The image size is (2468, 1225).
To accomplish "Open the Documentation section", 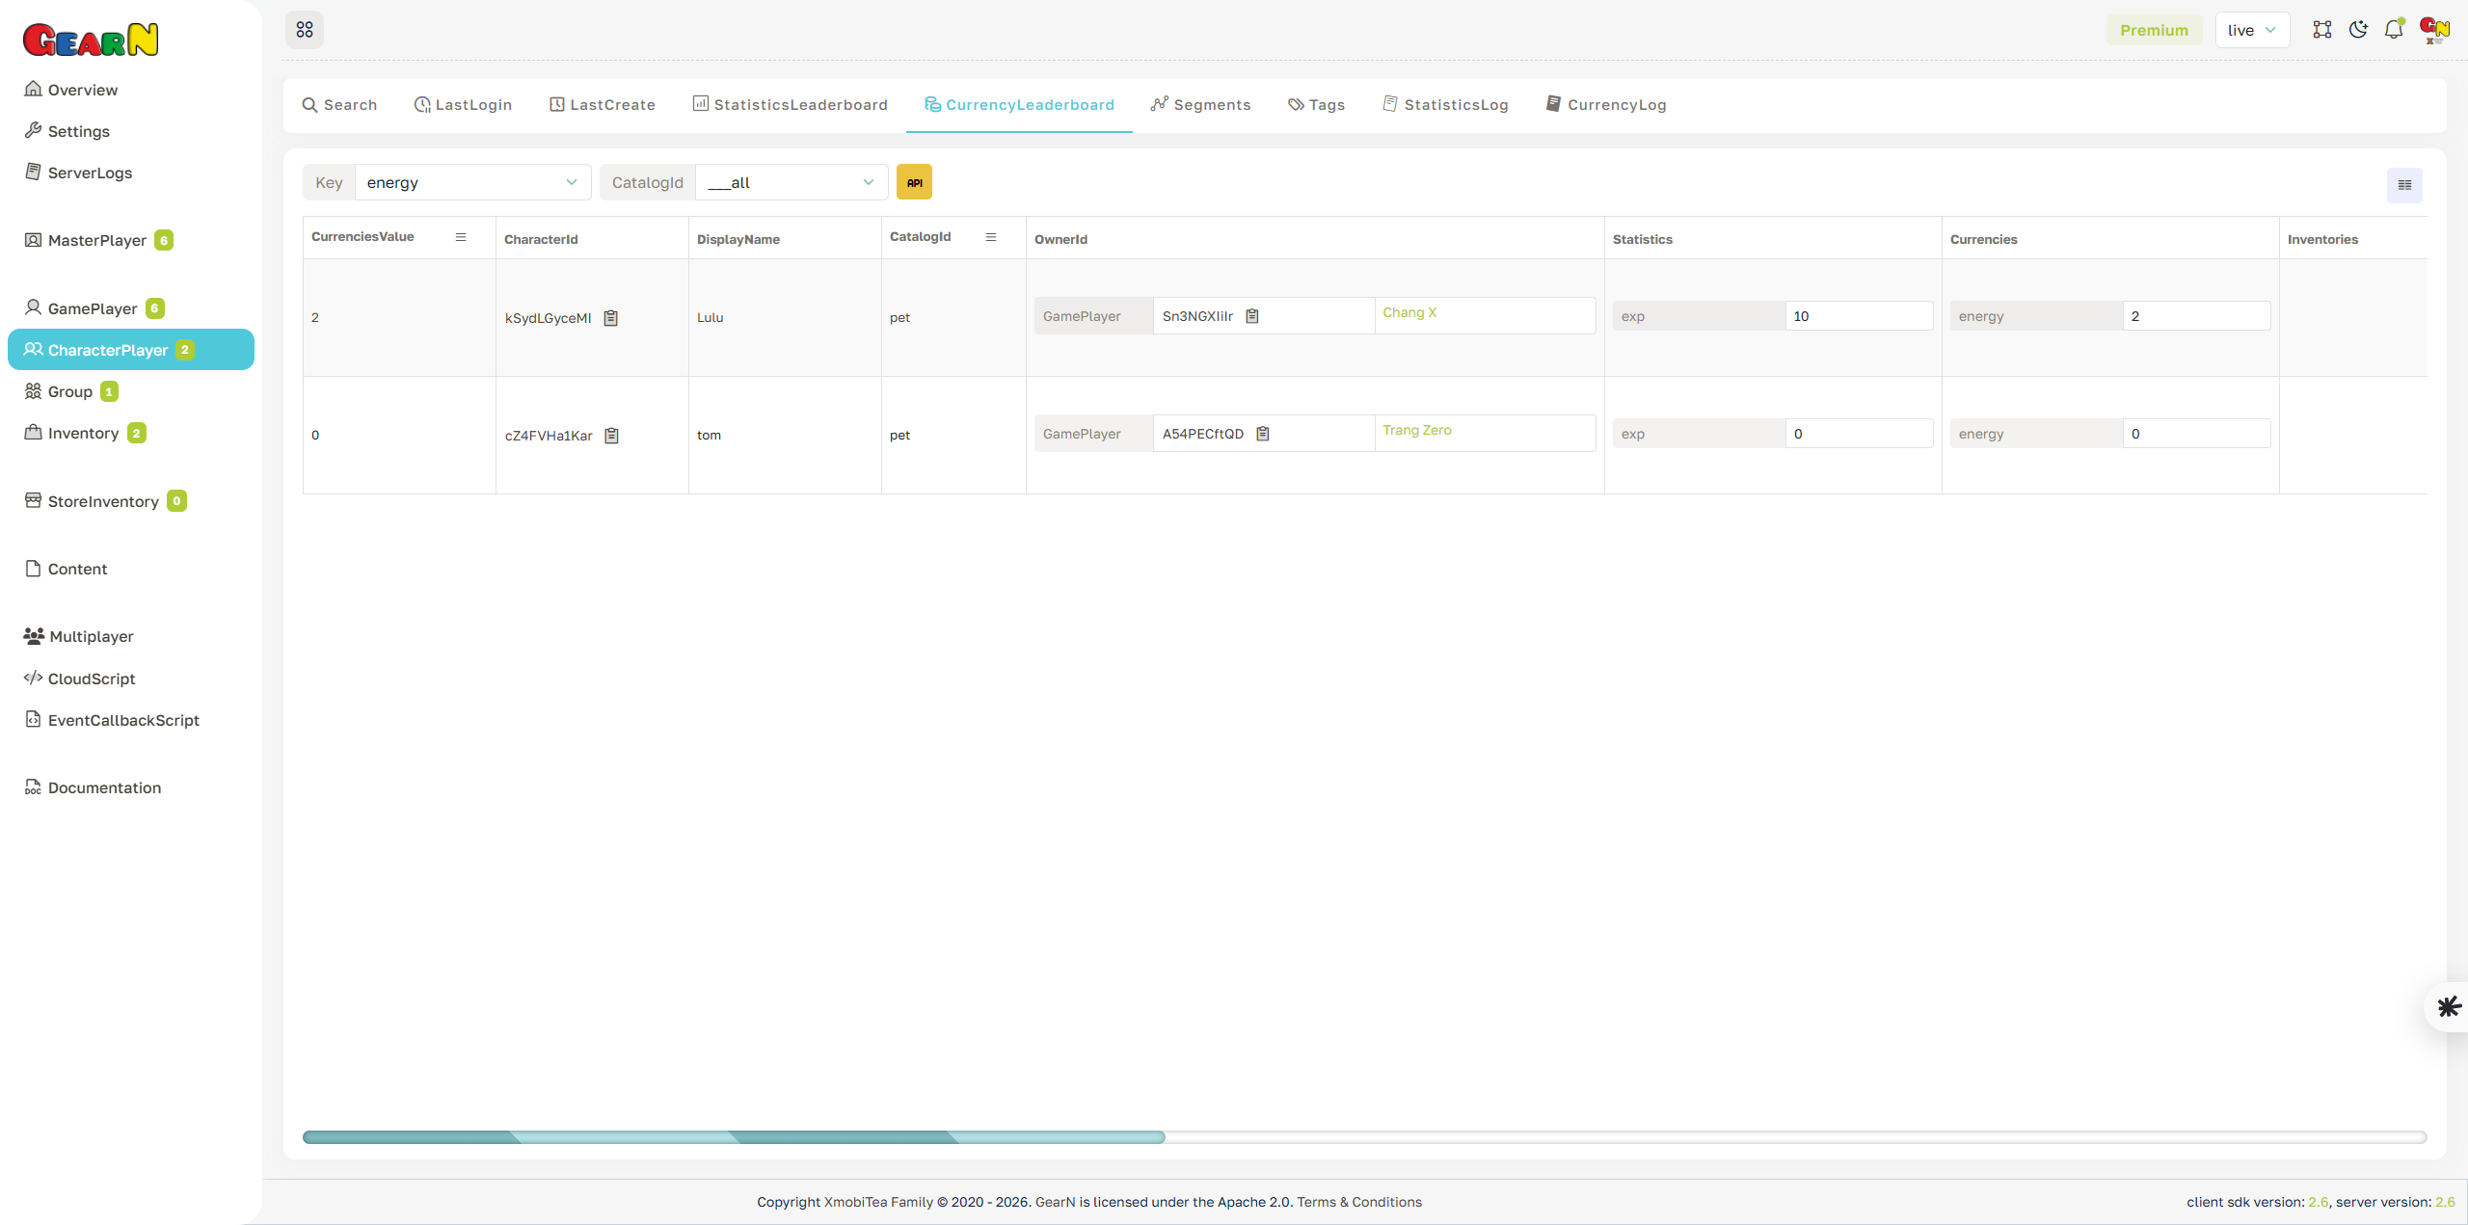I will pos(103,787).
